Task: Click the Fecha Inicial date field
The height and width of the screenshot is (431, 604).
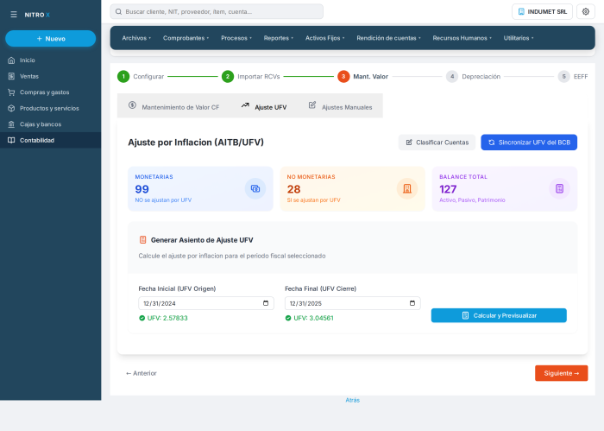Action: (x=206, y=303)
